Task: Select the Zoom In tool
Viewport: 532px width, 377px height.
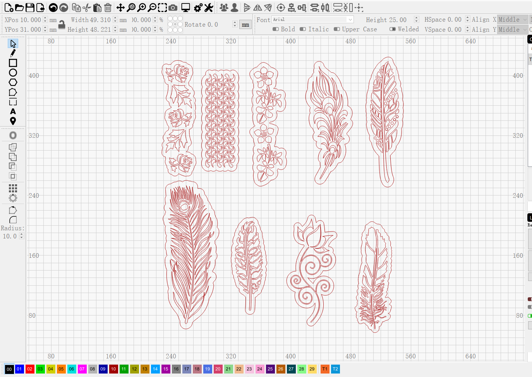Action: click(142, 7)
